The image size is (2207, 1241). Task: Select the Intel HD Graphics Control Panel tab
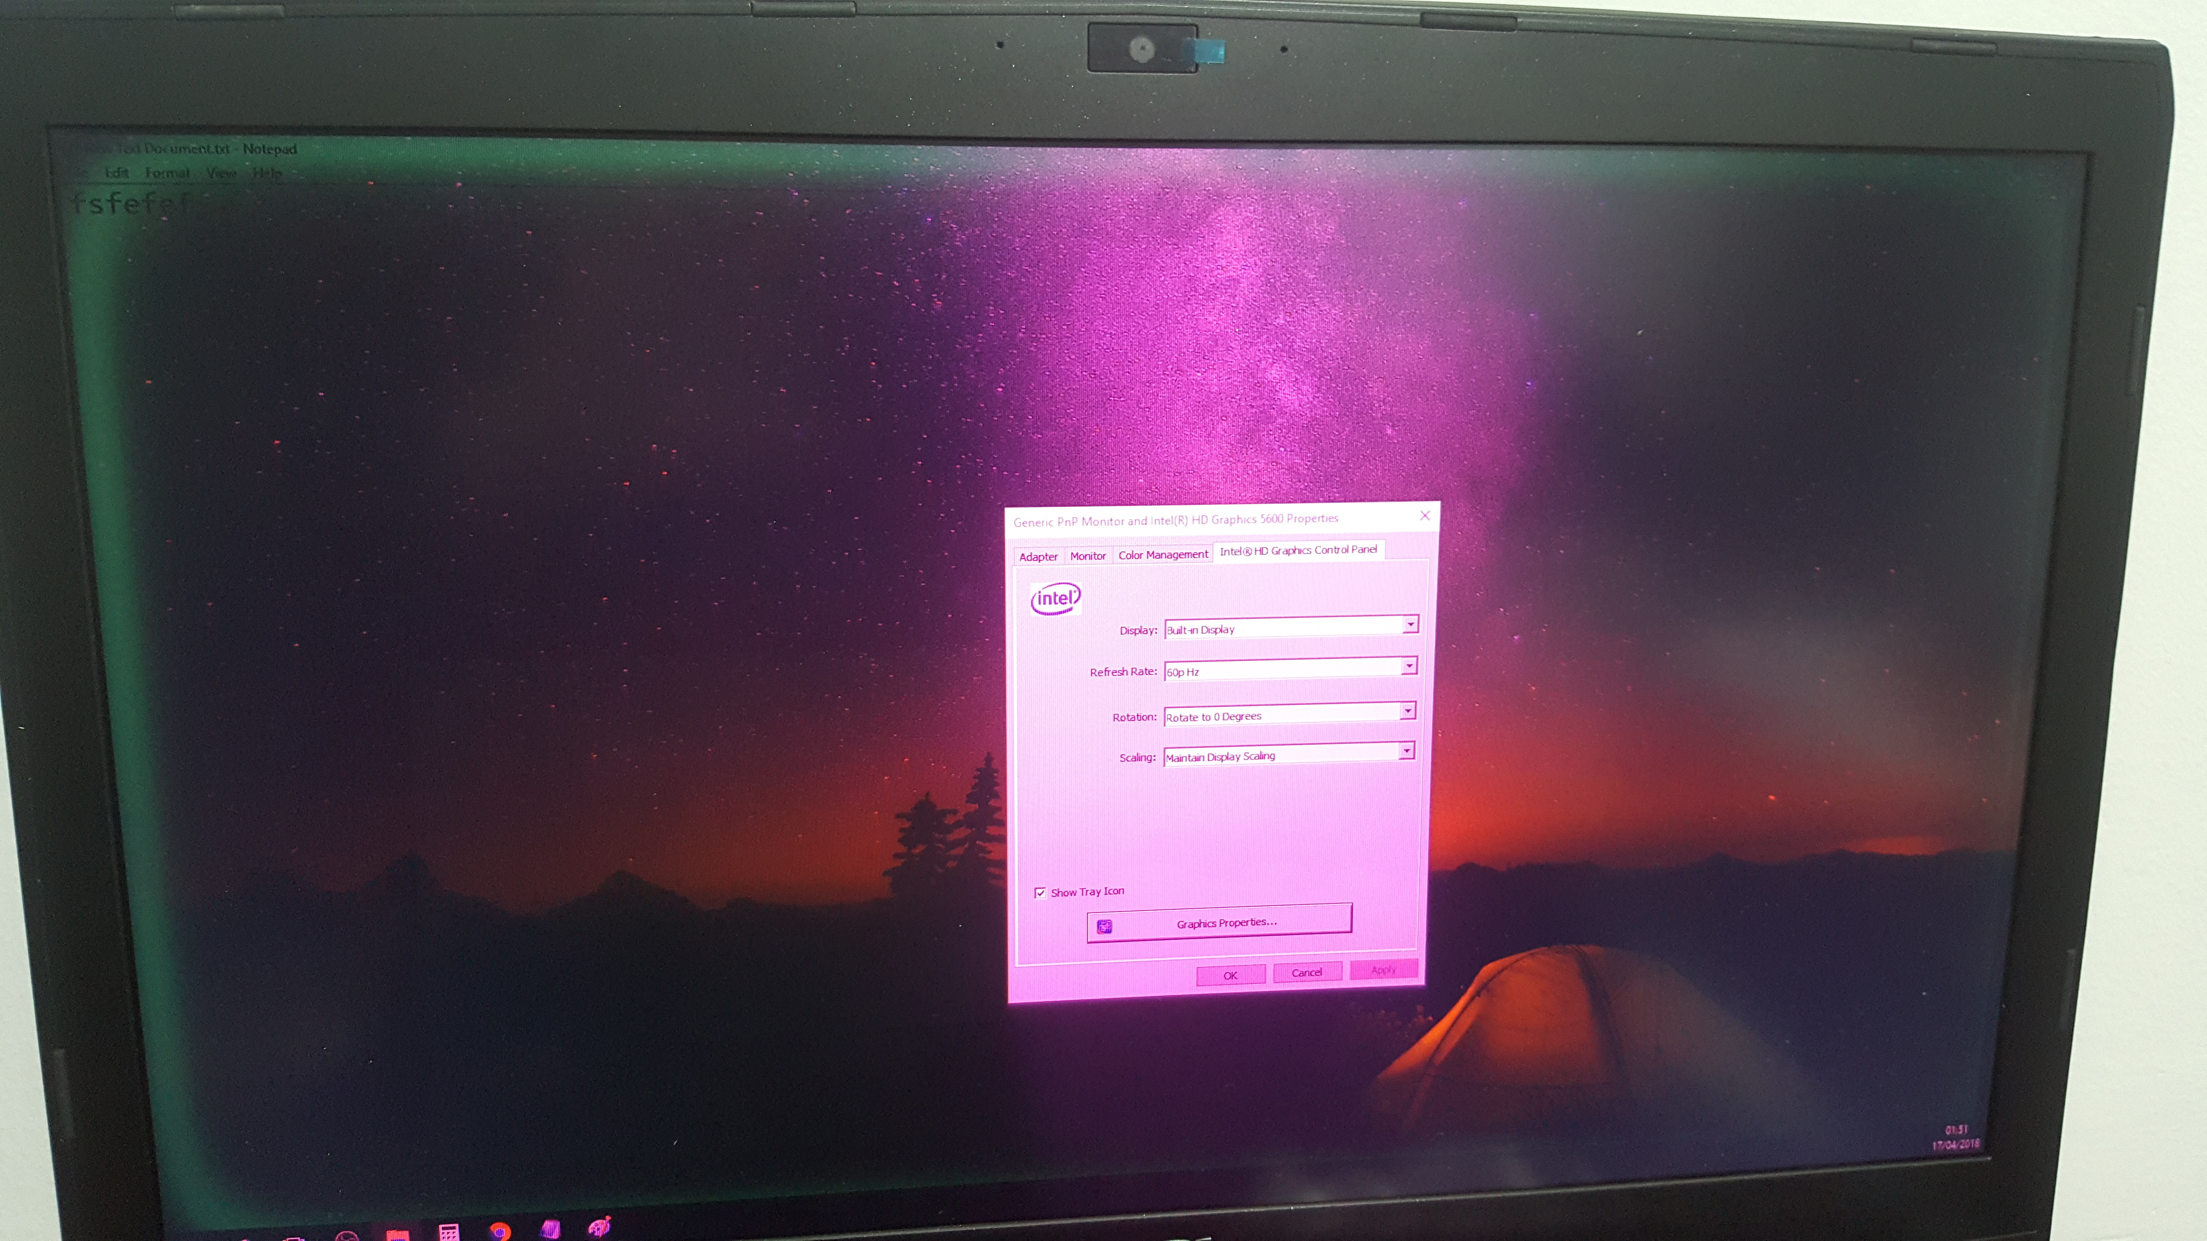[1298, 550]
